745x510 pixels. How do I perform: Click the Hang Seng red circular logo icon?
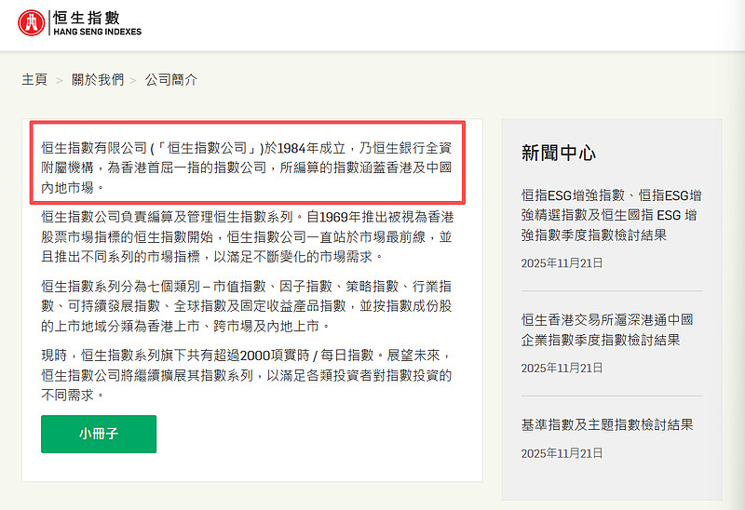point(32,22)
